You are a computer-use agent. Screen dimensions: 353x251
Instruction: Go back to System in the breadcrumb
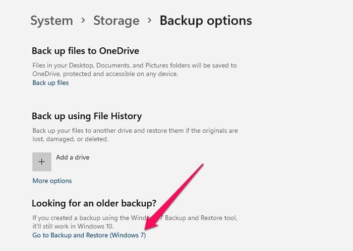tap(51, 21)
